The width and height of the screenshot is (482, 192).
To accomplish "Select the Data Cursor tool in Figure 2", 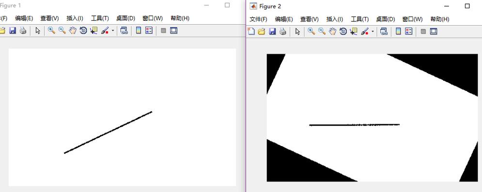I will coord(354,31).
